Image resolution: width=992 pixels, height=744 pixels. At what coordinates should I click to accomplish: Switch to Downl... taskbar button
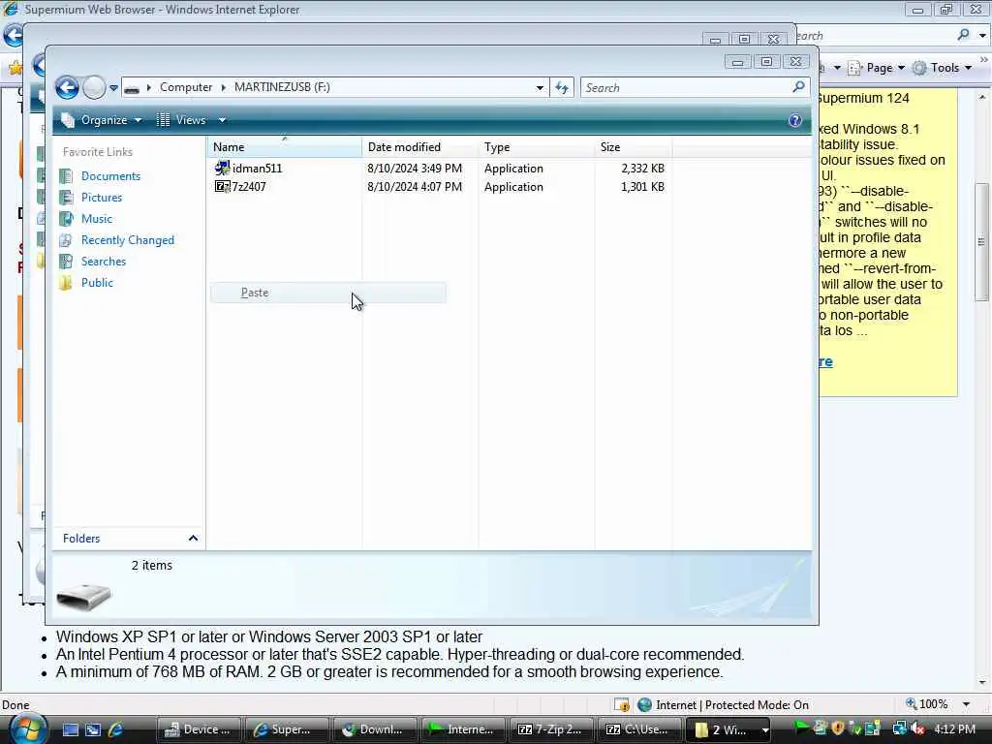click(x=375, y=729)
